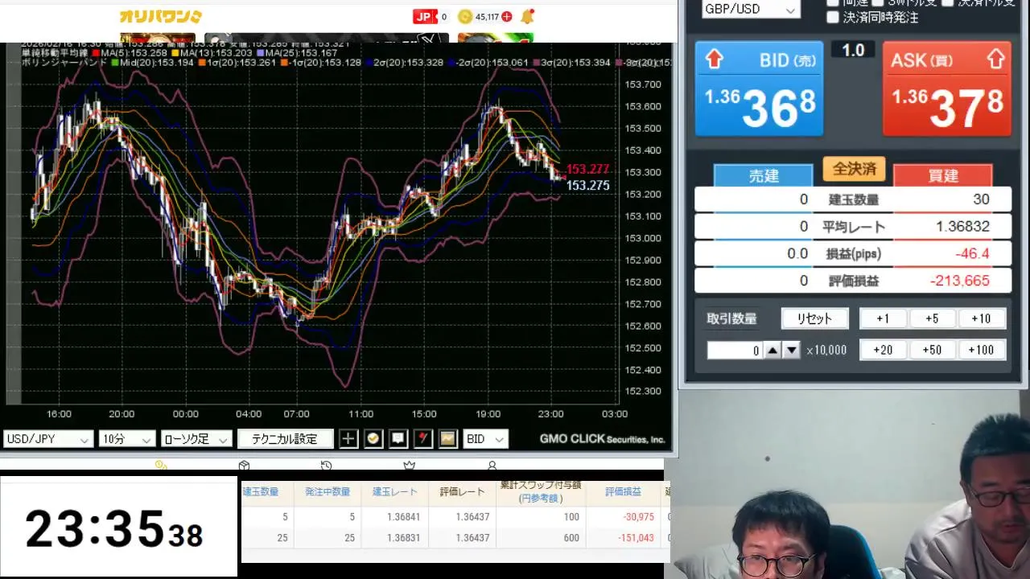Click the ASK buy price panel
The width and height of the screenshot is (1030, 579).
pos(947,88)
